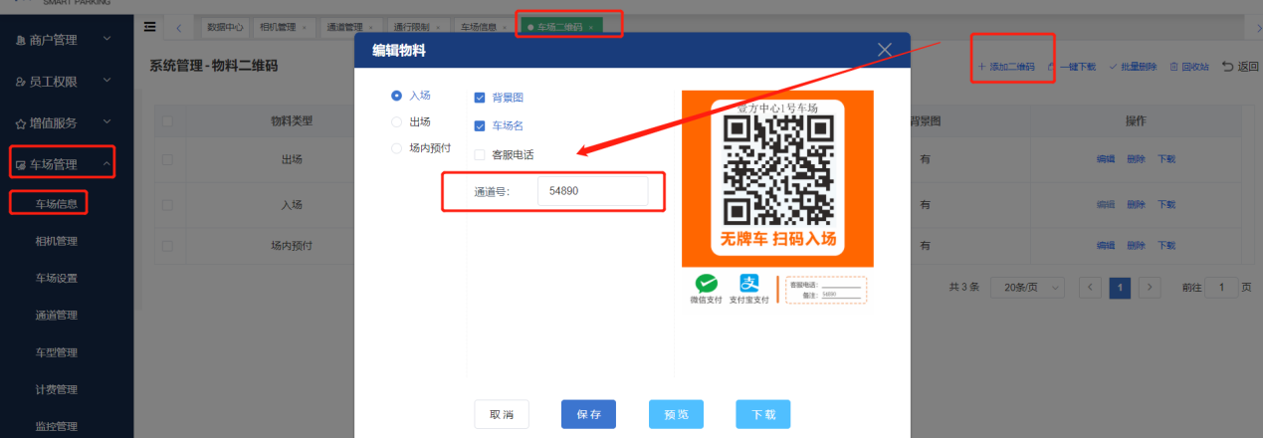Go to the previous page arrow
Image resolution: width=1263 pixels, height=438 pixels.
(1091, 287)
